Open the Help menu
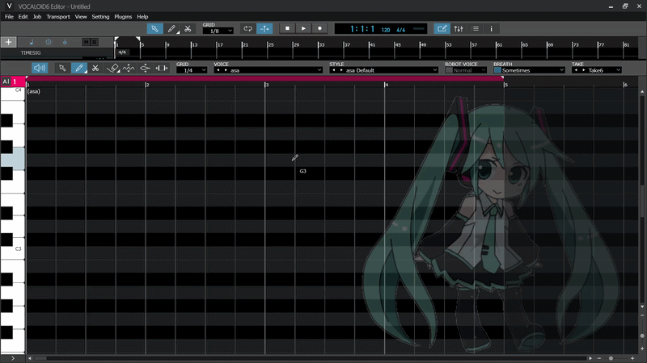647x363 pixels. [x=142, y=16]
